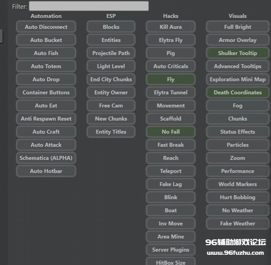Activate Server Plugins hack
The height and width of the screenshot is (265, 271).
(171, 250)
